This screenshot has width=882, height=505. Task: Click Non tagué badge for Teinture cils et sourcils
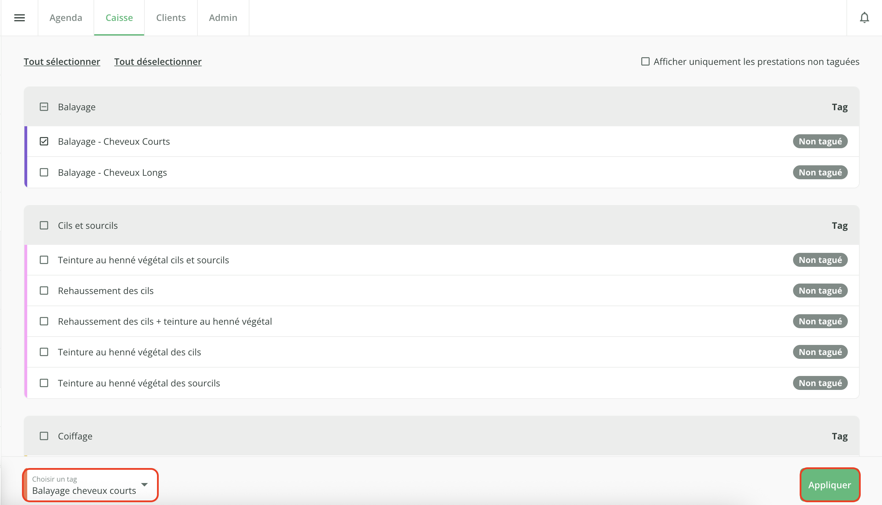820,260
